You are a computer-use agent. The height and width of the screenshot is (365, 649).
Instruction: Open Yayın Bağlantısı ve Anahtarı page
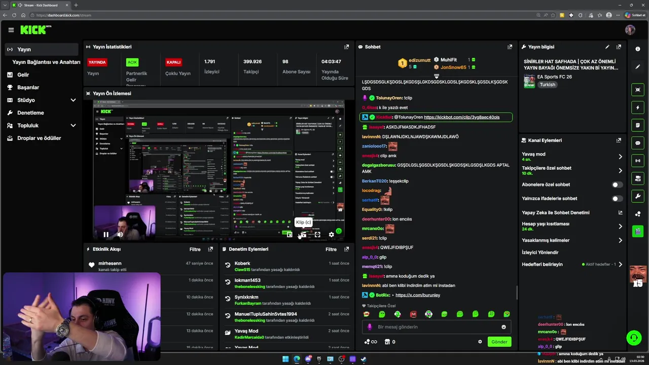(46, 62)
